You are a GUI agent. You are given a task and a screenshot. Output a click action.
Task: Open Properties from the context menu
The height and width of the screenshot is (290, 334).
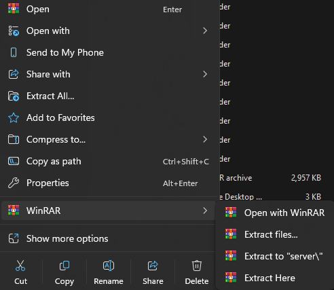[x=108, y=183]
